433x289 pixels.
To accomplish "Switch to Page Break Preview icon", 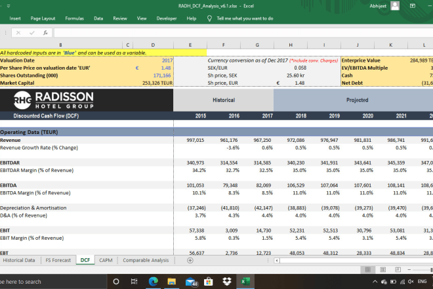I will 398,269.
